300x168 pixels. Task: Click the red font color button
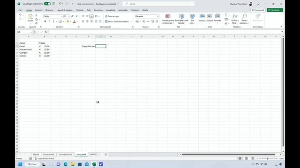click(x=75, y=21)
